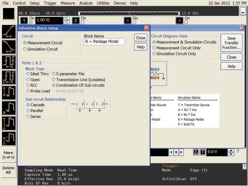Click the left arrow next to 0
Image resolution: width=248 pixels, height=186 pixels.
[x=171, y=152]
